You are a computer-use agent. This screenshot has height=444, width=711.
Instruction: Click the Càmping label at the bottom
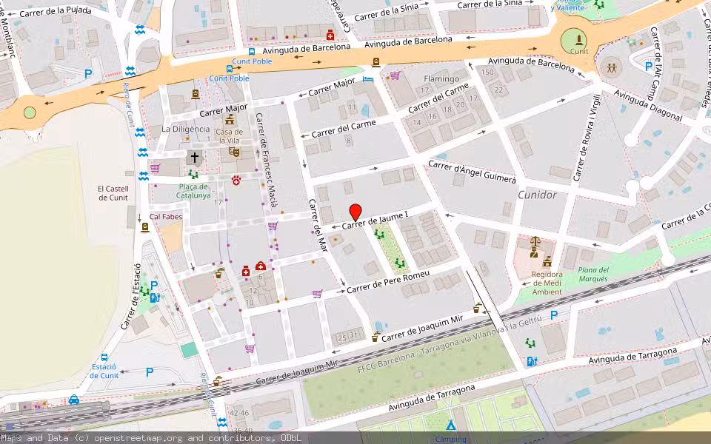point(450,439)
